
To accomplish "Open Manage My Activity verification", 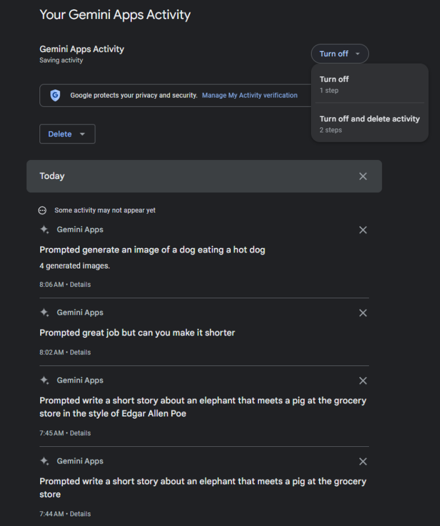I will [249, 95].
